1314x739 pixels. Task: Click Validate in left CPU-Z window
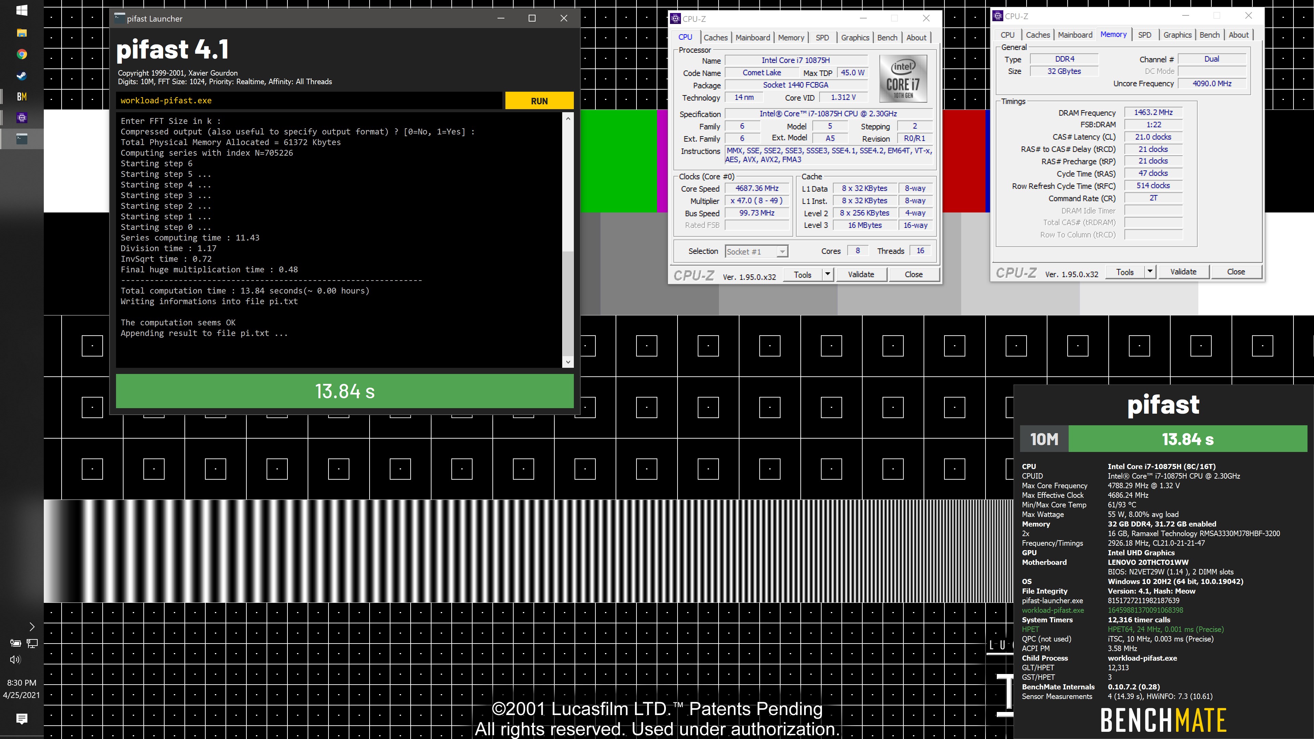861,274
